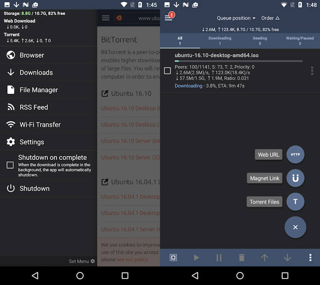Tap Android back button on torrent screen
320x285 pixels.
click(x=195, y=276)
